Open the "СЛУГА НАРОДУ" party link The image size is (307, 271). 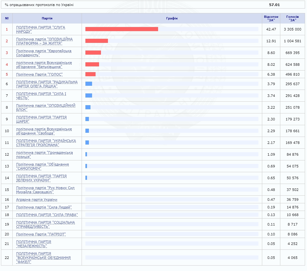(x=40, y=29)
